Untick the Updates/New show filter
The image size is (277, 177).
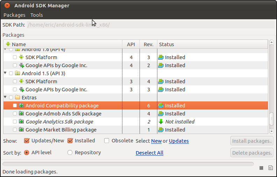27,141
